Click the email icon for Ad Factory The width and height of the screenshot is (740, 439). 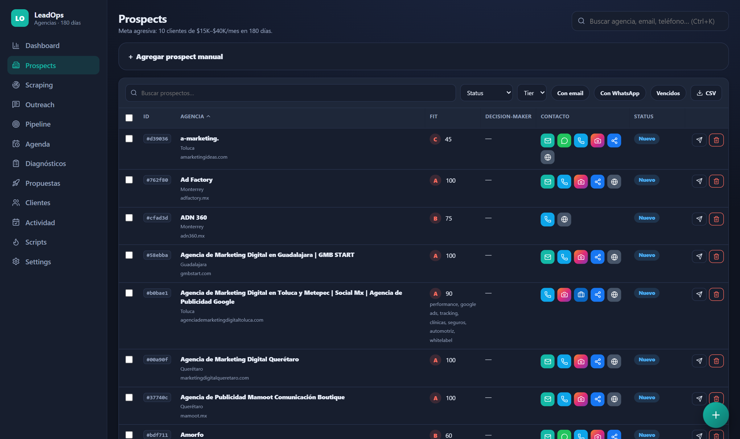pos(547,182)
